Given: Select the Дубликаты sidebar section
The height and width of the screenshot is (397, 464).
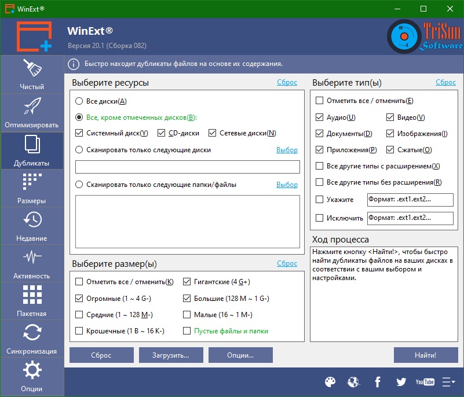Looking at the screenshot, I should pos(32,151).
